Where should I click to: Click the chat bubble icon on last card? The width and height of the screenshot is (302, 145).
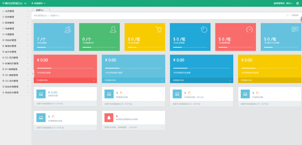pos(295,29)
